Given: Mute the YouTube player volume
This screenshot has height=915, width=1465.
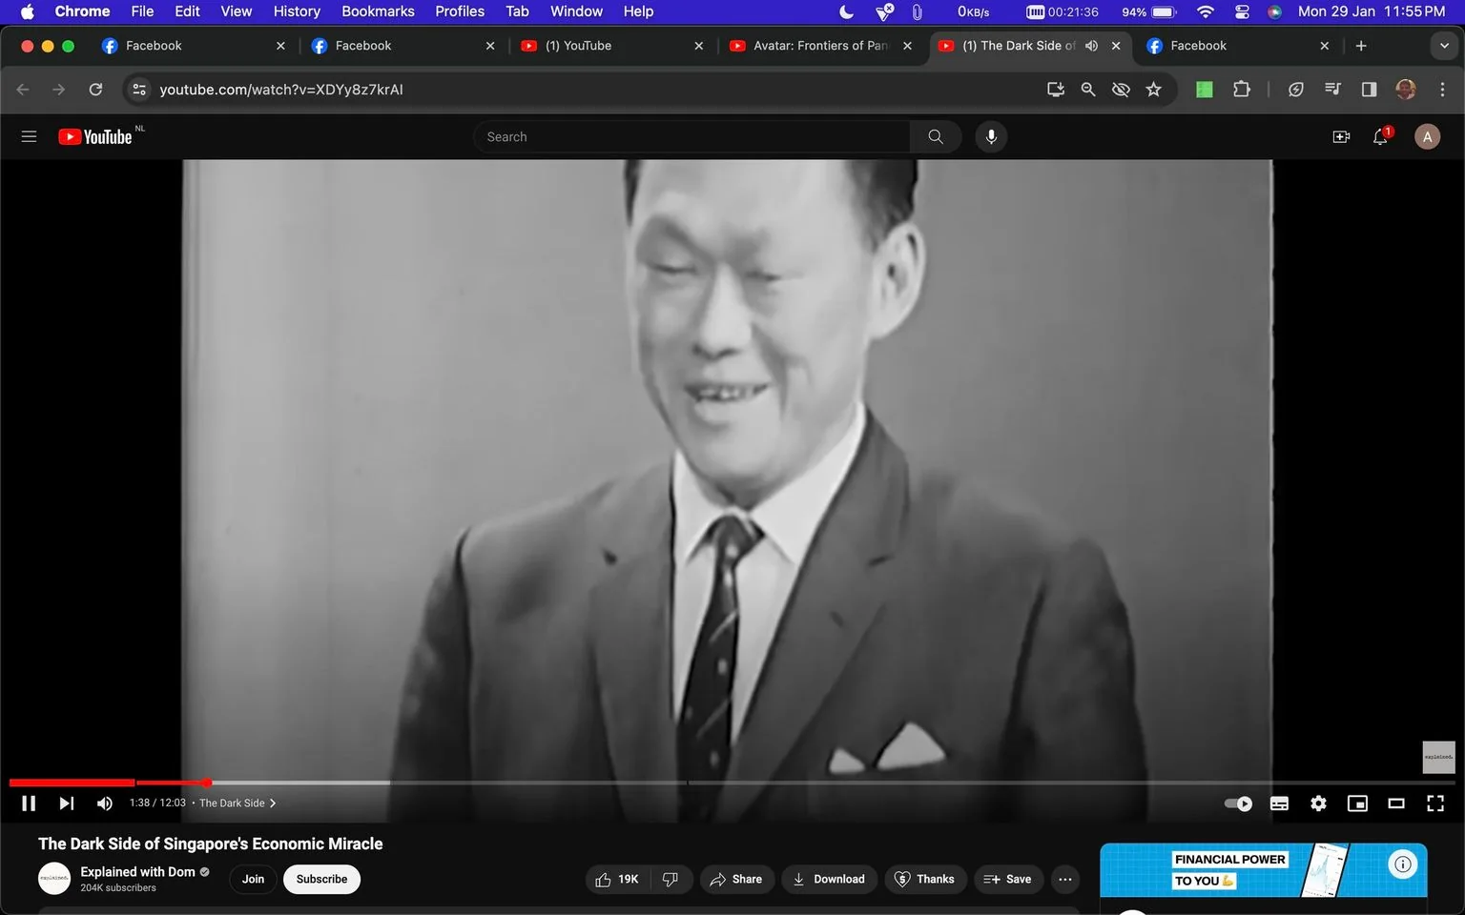Looking at the screenshot, I should tap(105, 803).
